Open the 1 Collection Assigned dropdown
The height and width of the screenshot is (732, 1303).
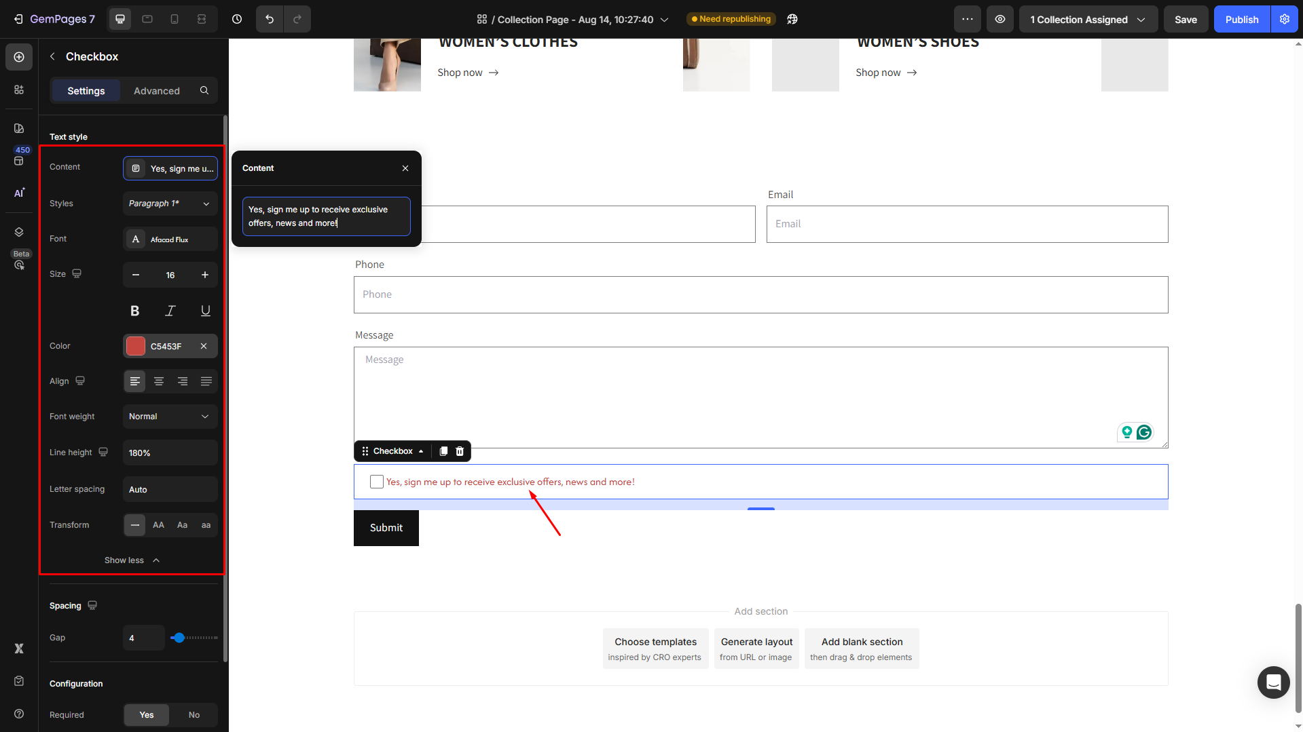[x=1088, y=19]
